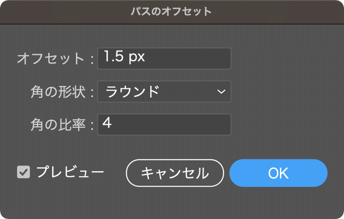Click the checkmark icon in the preview box
The height and width of the screenshot is (219, 344).
24,172
